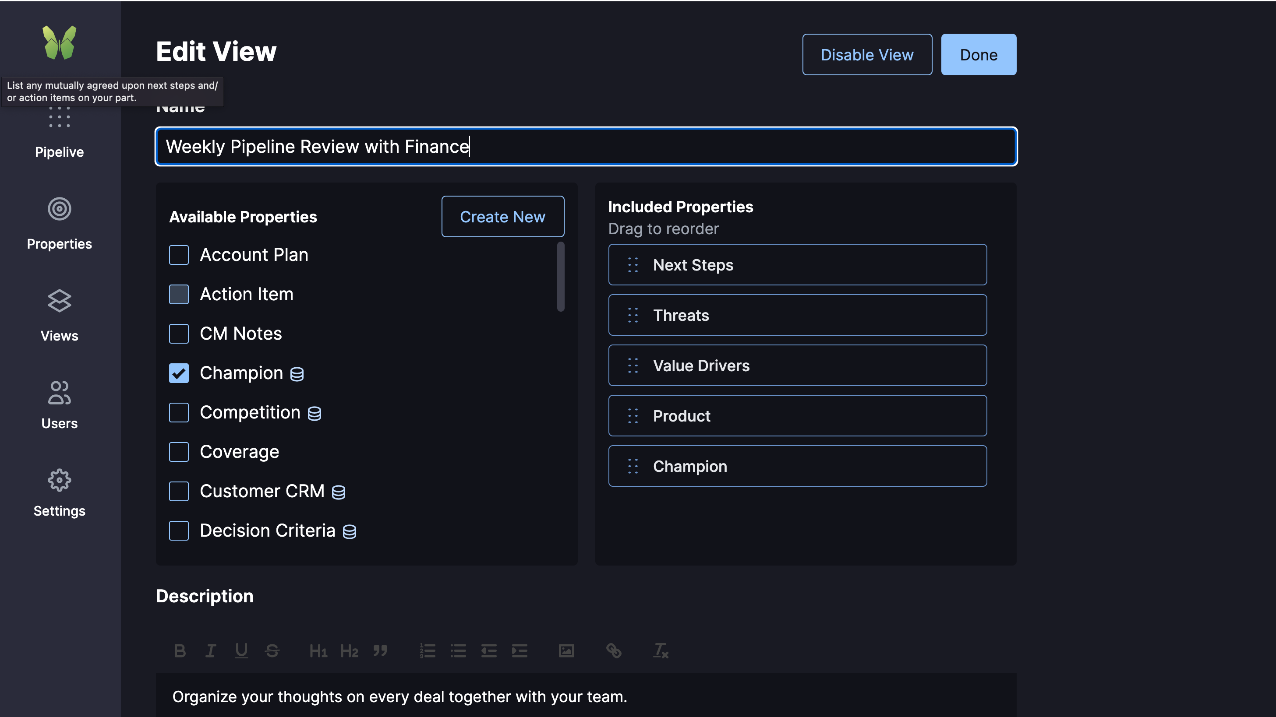Image resolution: width=1276 pixels, height=717 pixels.
Task: Toggle italic text formatting
Action: [x=211, y=651]
